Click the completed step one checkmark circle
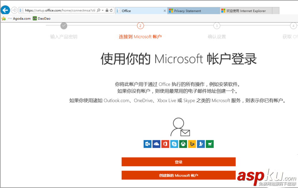 [64, 26]
